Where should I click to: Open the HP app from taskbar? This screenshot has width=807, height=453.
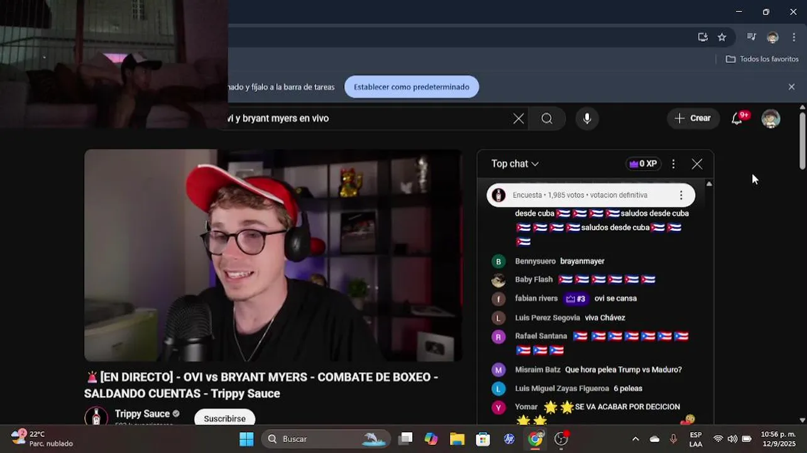(x=509, y=439)
